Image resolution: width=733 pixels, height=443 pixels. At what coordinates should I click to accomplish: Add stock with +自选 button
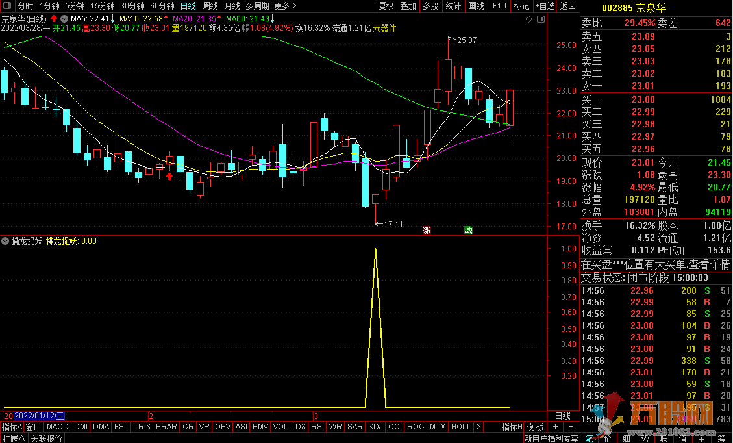pos(545,6)
